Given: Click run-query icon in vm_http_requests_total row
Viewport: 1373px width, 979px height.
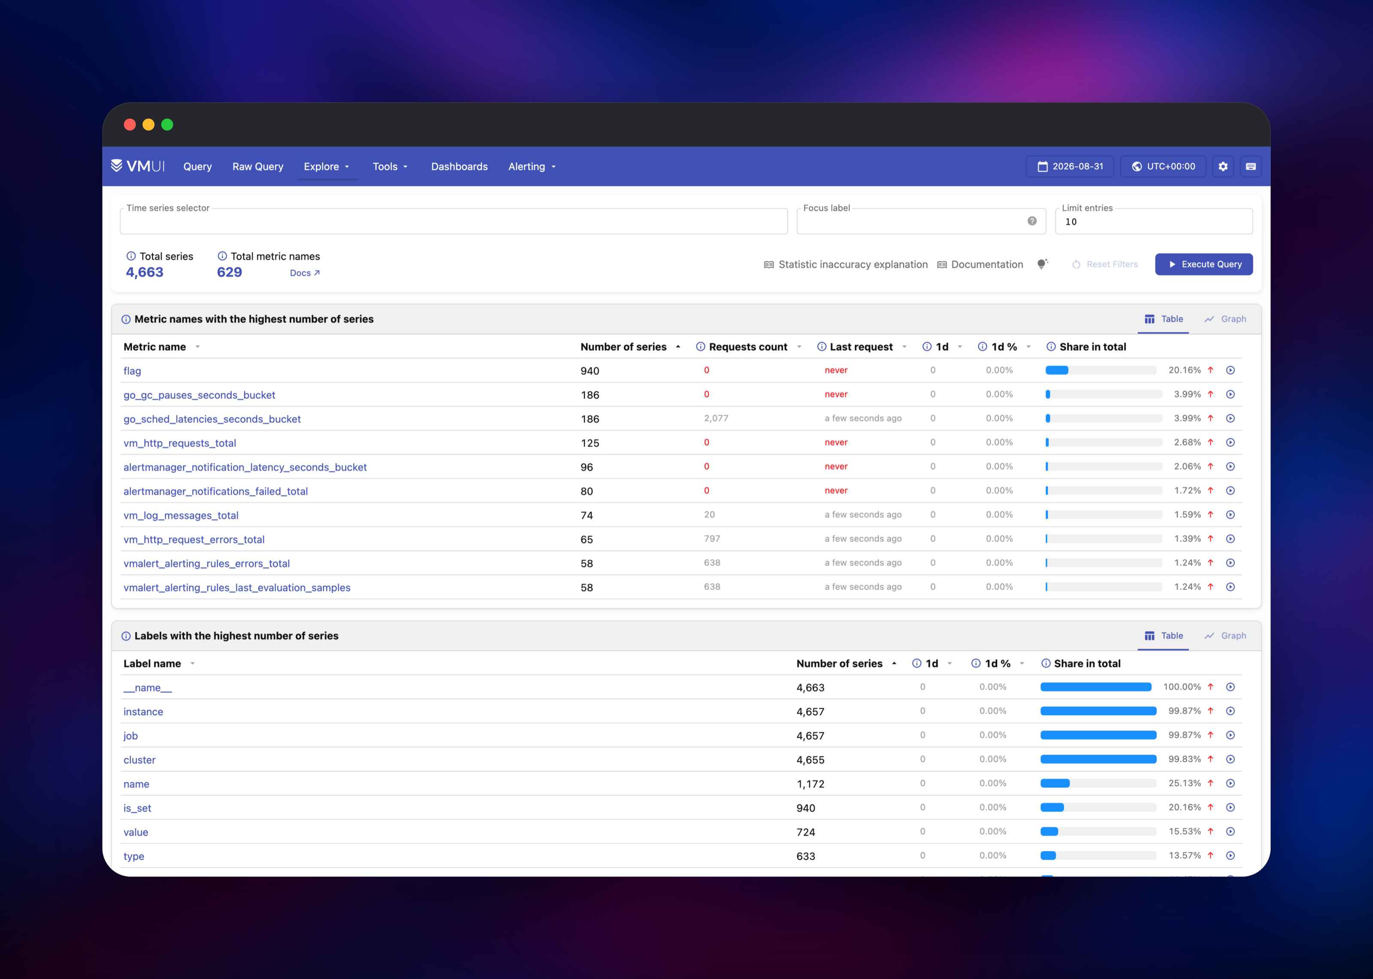Looking at the screenshot, I should [1230, 442].
